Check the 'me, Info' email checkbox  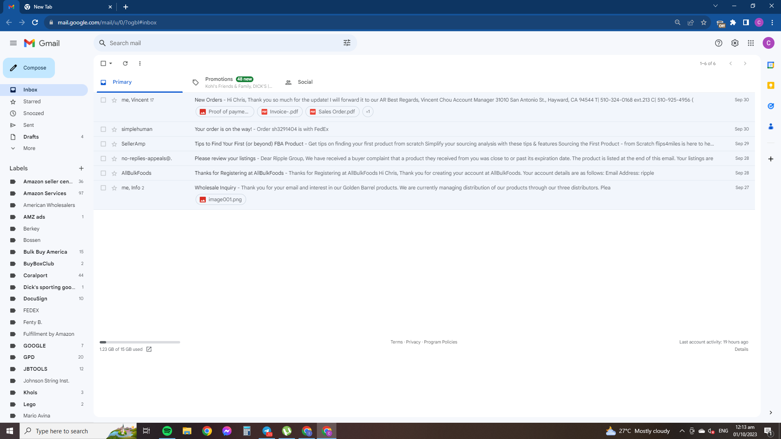click(103, 188)
